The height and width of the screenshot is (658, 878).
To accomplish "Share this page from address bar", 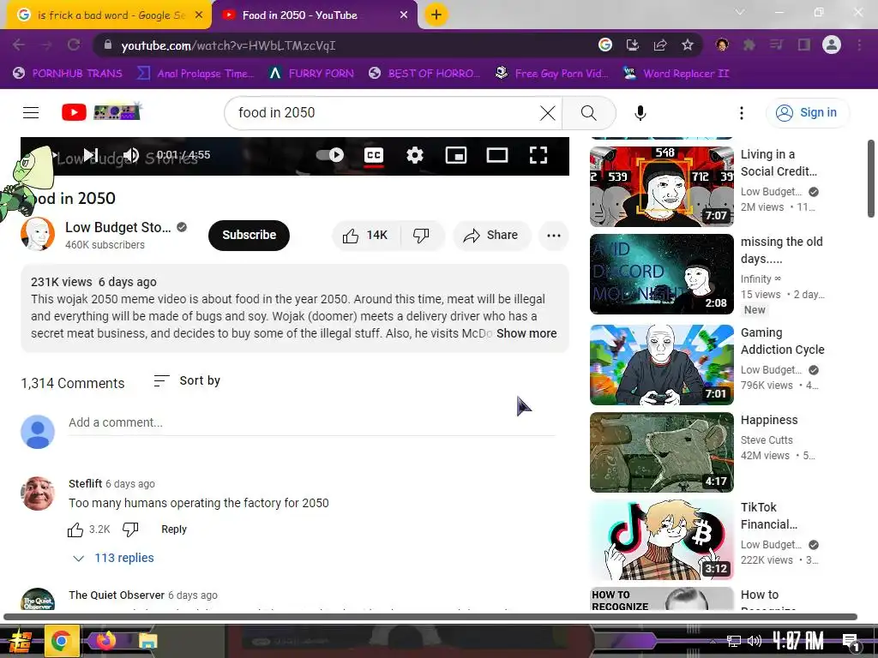I will (x=660, y=45).
